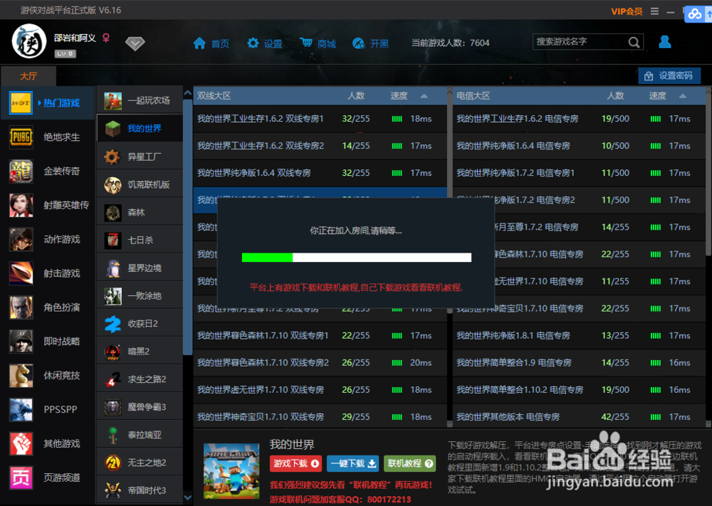Choose 异星工厂 in the game list

140,157
